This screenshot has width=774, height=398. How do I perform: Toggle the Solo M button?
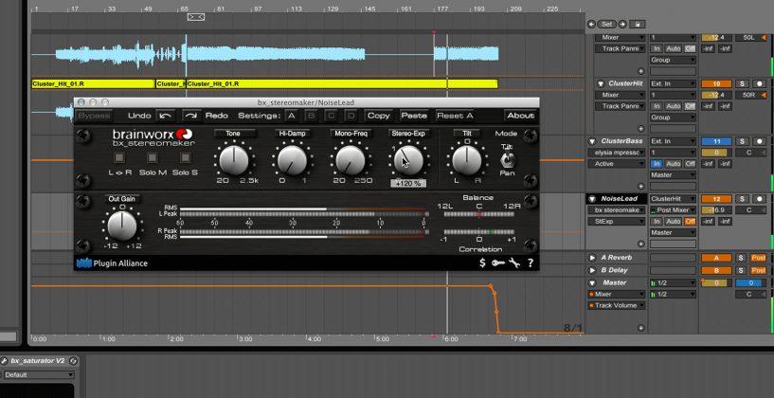[x=152, y=157]
